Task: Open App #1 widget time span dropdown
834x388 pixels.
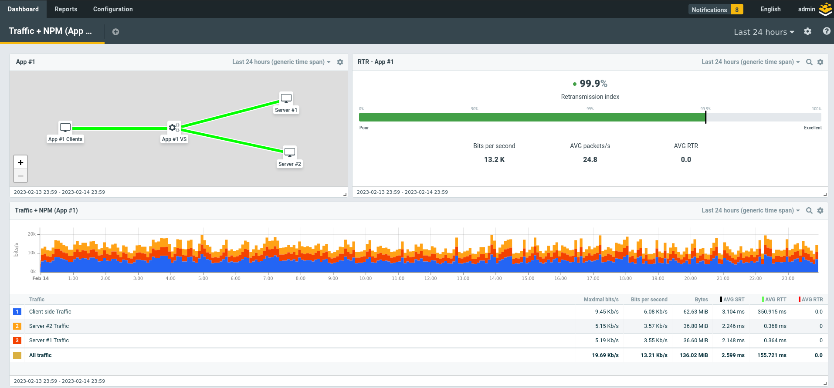Action: coord(281,62)
